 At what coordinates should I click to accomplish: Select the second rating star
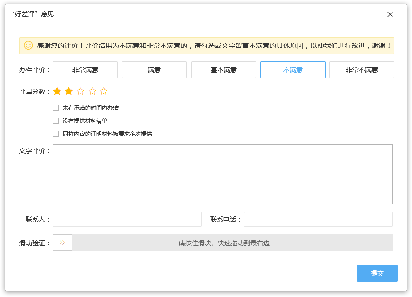[x=69, y=92]
